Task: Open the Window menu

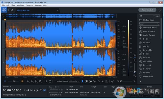Action: [38, 5]
